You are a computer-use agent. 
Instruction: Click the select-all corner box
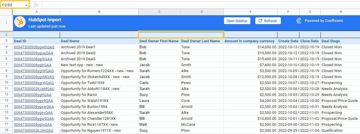click(x=6, y=12)
